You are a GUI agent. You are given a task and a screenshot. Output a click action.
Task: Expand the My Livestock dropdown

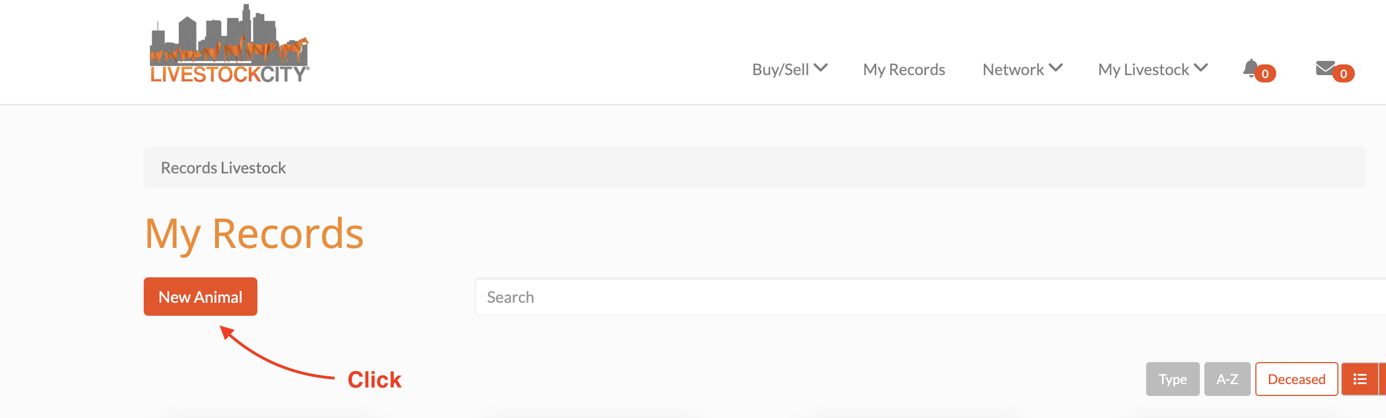click(x=1153, y=69)
